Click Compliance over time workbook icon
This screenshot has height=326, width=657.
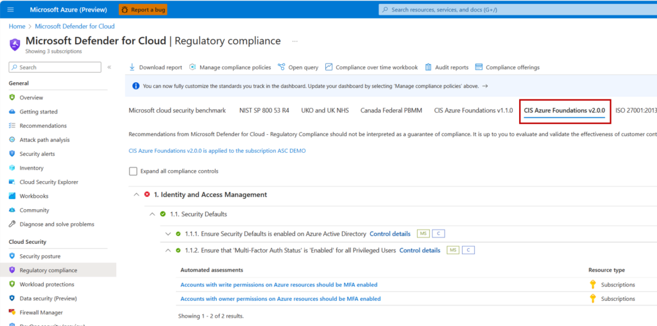pyautogui.click(x=329, y=67)
